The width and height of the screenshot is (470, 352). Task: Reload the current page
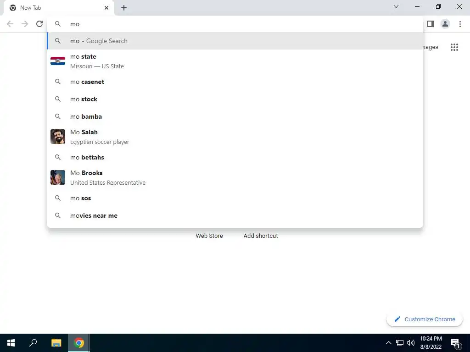point(39,24)
